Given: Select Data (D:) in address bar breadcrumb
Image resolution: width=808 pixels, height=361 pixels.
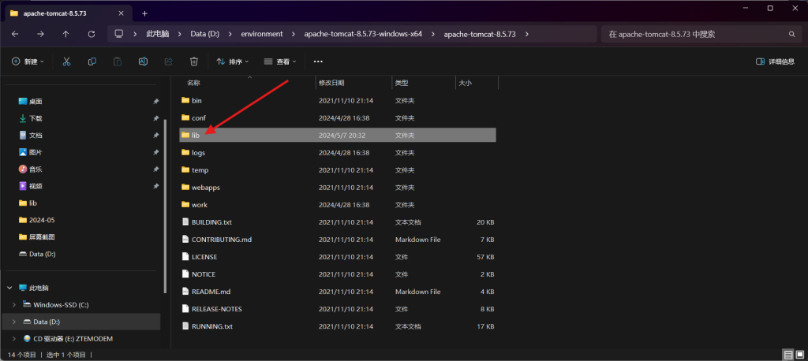Looking at the screenshot, I should pos(205,34).
